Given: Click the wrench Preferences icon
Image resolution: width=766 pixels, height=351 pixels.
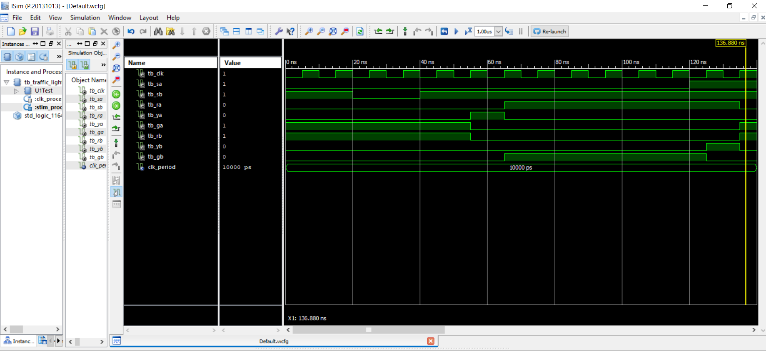Looking at the screenshot, I should (x=279, y=31).
